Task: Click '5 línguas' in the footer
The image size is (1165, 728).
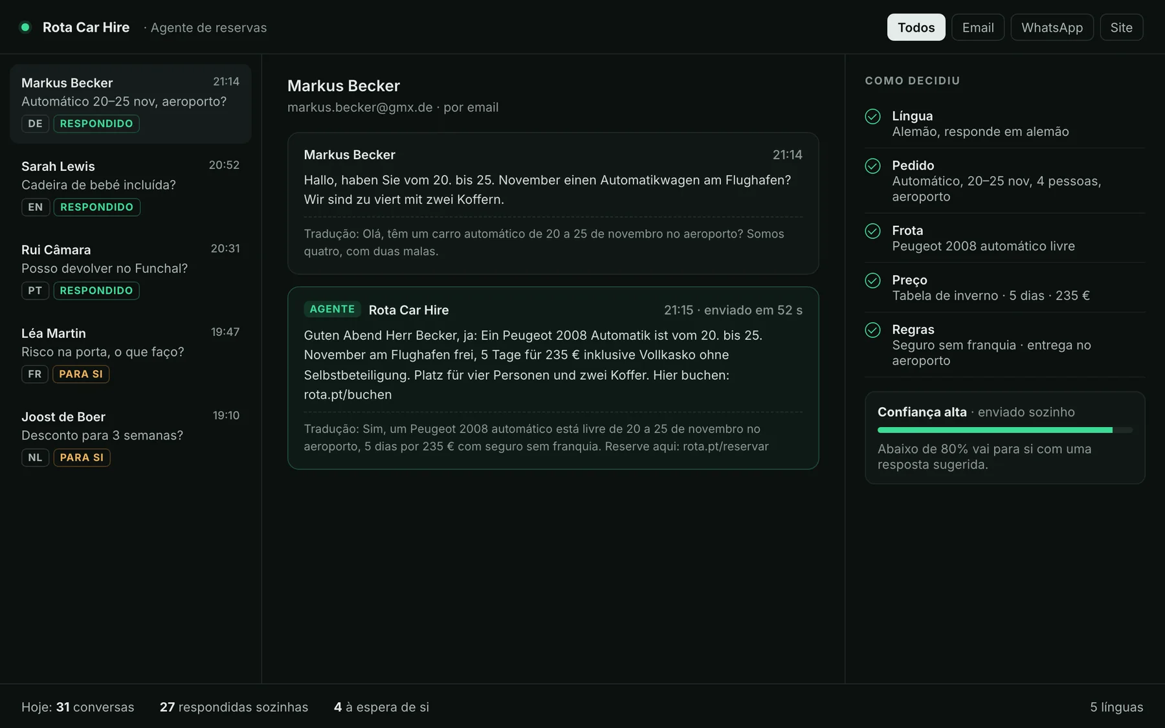Action: pyautogui.click(x=1116, y=707)
